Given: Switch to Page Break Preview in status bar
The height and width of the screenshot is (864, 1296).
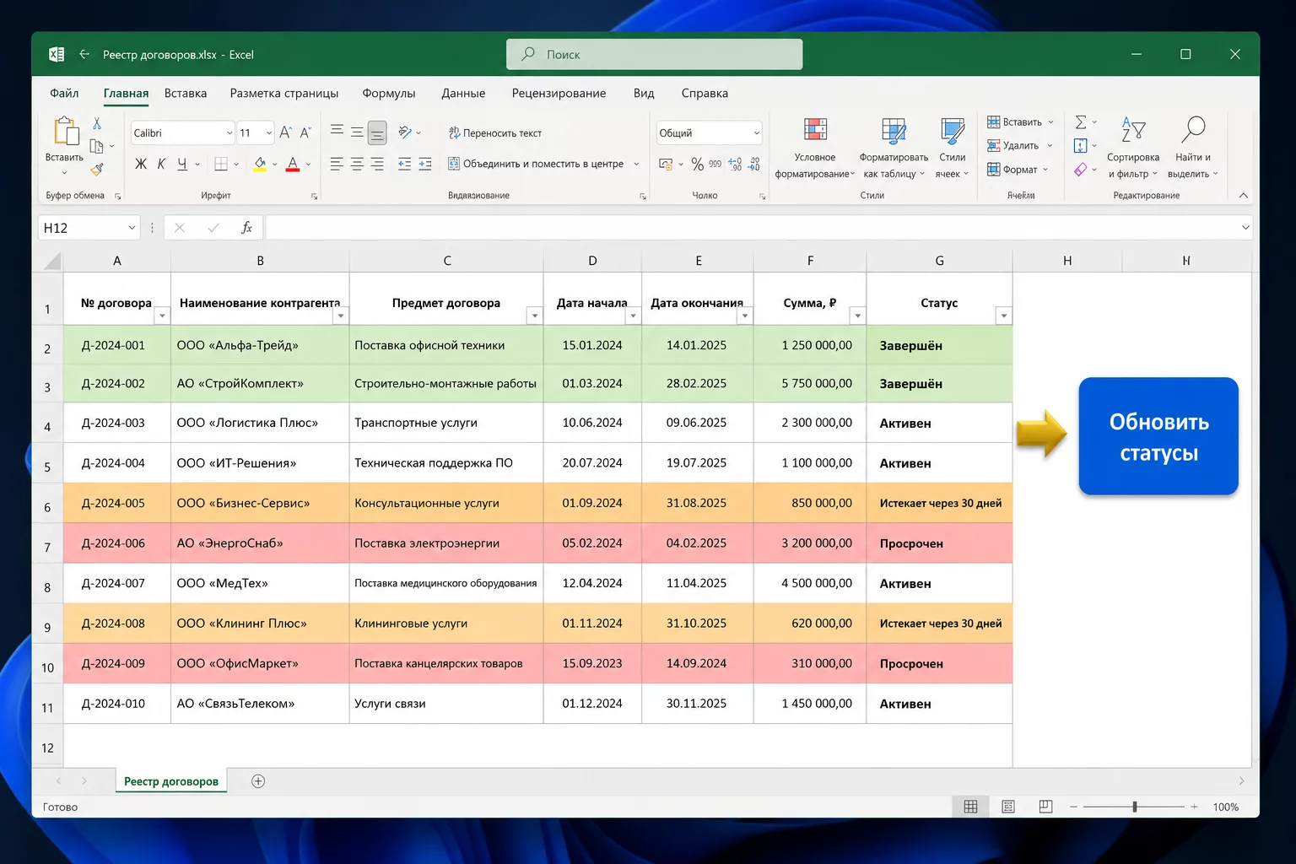Looking at the screenshot, I should pyautogui.click(x=1045, y=807).
